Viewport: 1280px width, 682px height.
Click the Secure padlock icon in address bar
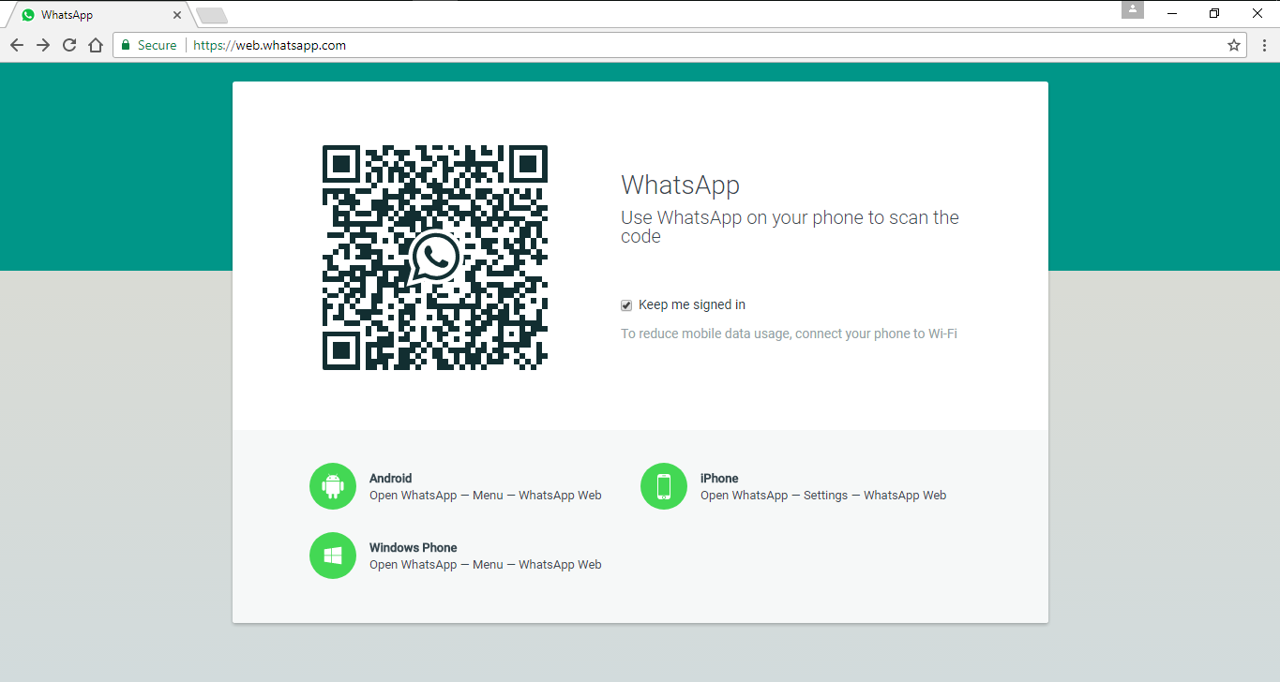(x=125, y=44)
